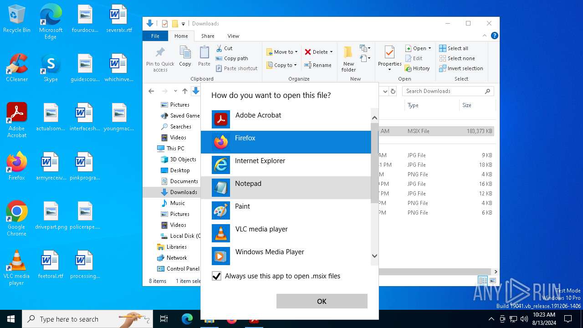The image size is (583, 328).
Task: Open the Customize Quick Access Toolbar dropdown
Action: pyautogui.click(x=183, y=24)
